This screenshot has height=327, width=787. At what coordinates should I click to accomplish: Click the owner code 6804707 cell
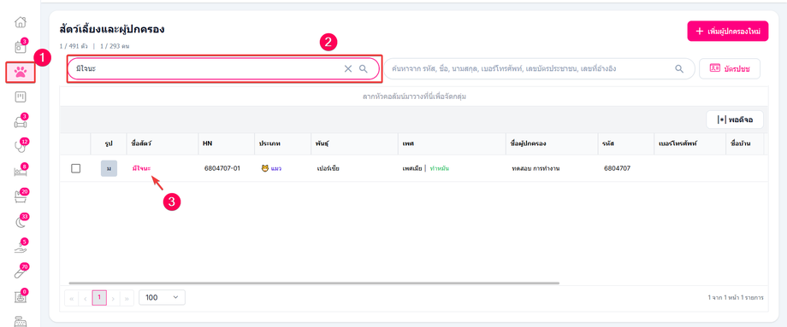(x=618, y=168)
